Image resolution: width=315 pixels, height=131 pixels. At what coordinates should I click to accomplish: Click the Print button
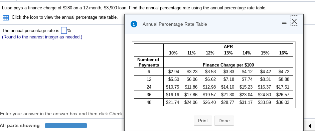point(203,121)
